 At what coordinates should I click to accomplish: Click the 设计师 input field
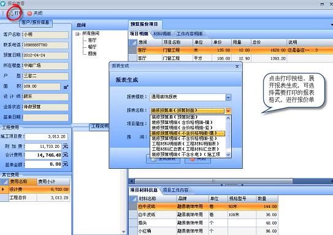[x=45, y=97]
